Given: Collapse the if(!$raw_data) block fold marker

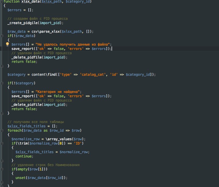Looking at the screenshot, I should click(2, 36).
